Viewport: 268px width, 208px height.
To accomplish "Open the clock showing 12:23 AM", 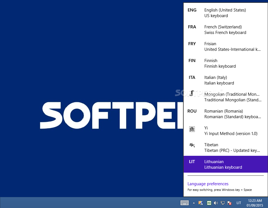I will click(255, 203).
